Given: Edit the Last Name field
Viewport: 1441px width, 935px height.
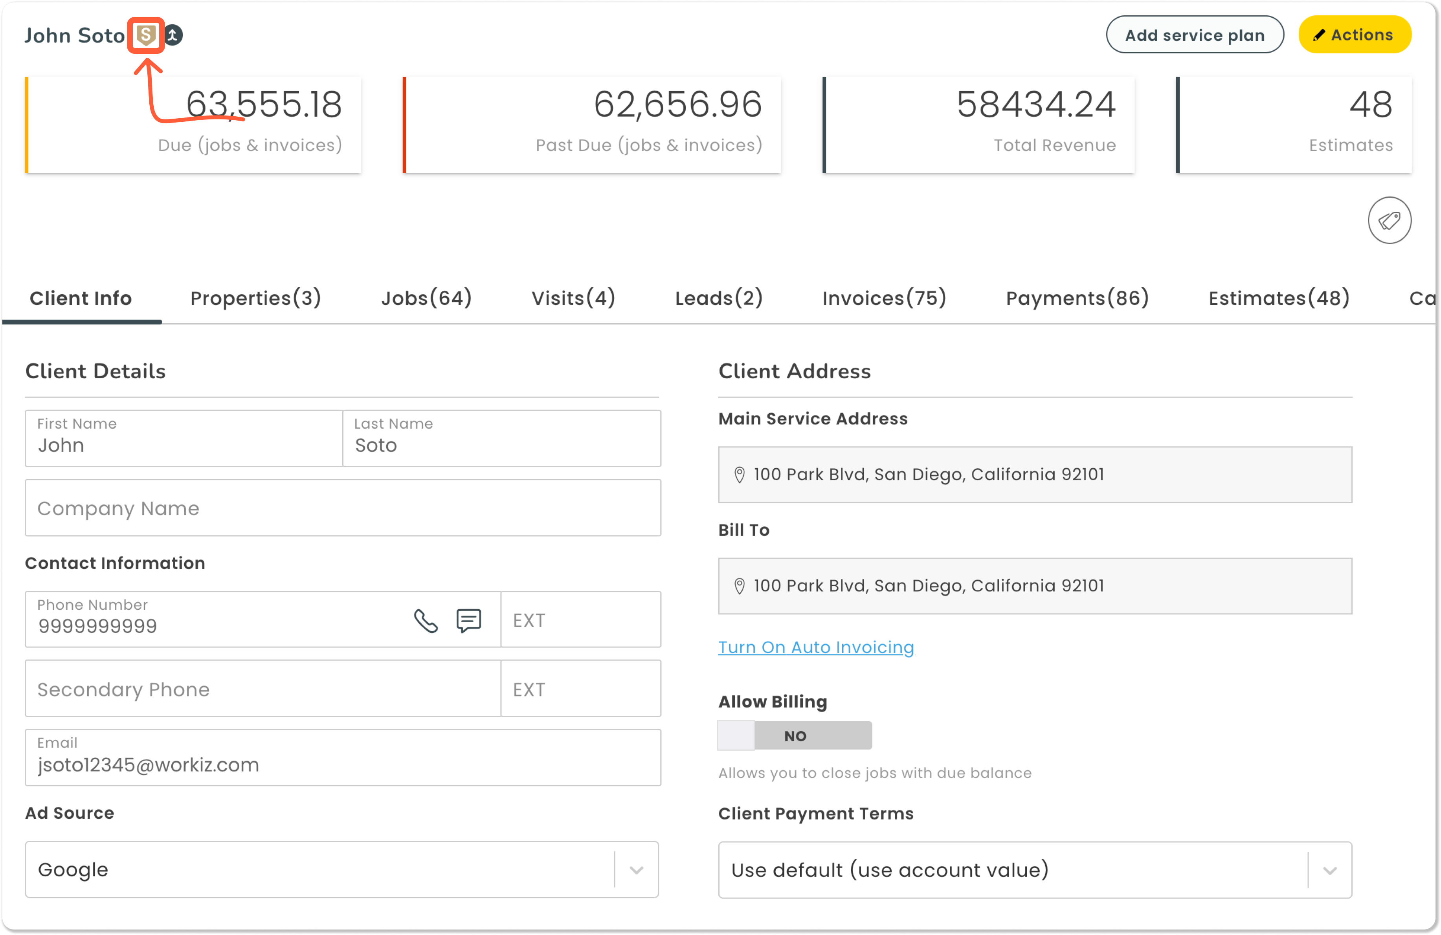Looking at the screenshot, I should click(501, 439).
